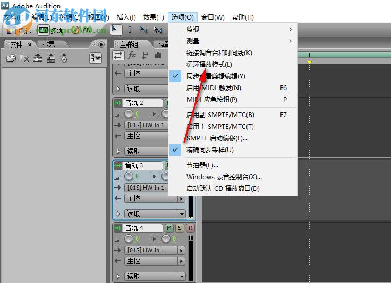Choose 启动默认 CD 播放窗口(D) item

[233, 188]
